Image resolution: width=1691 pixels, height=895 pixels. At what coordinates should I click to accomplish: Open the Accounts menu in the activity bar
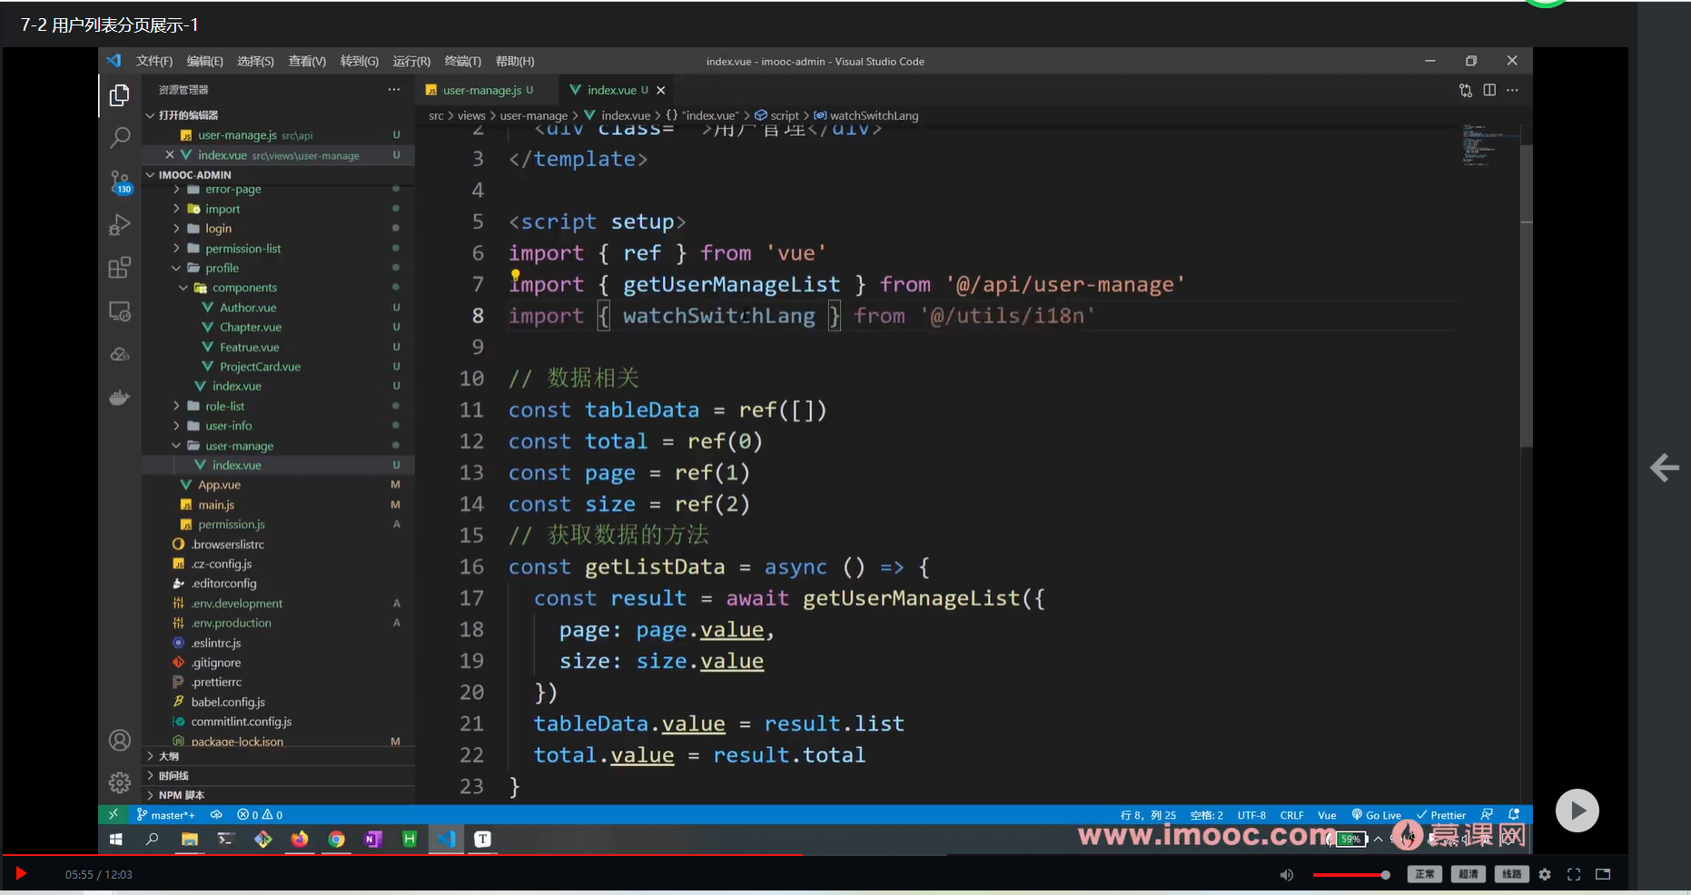[x=119, y=740]
